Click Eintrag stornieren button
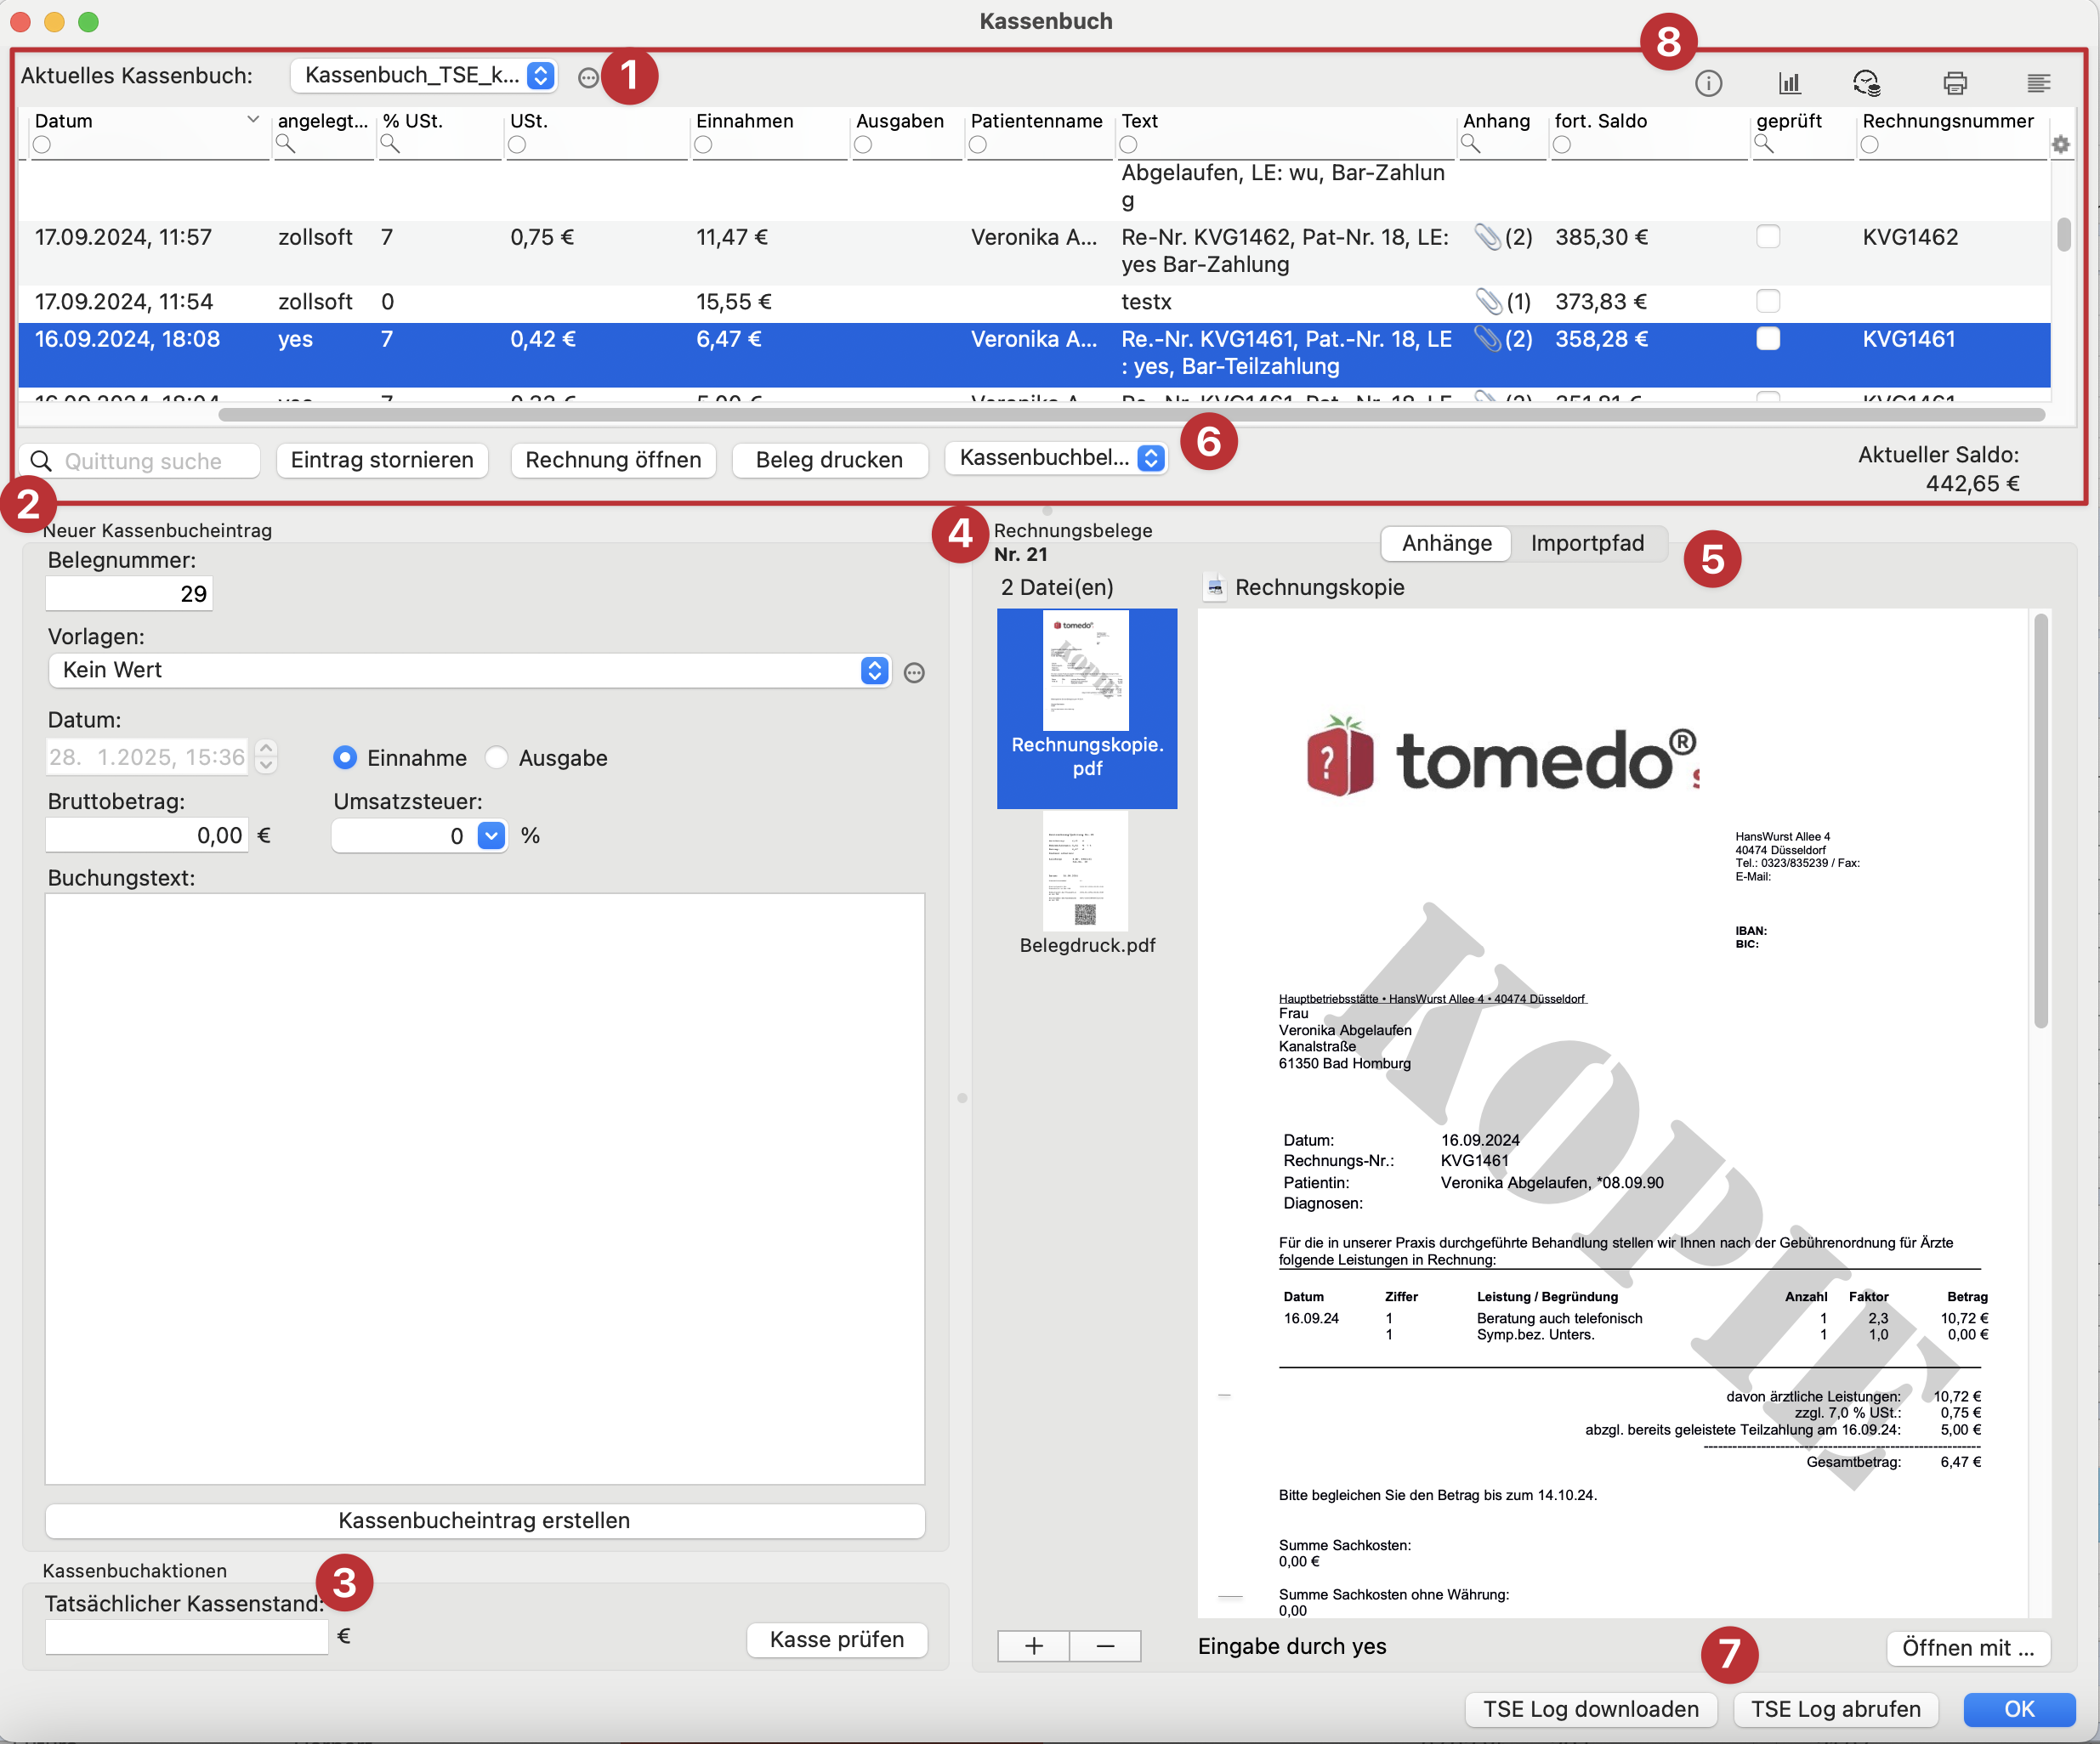 (x=382, y=460)
